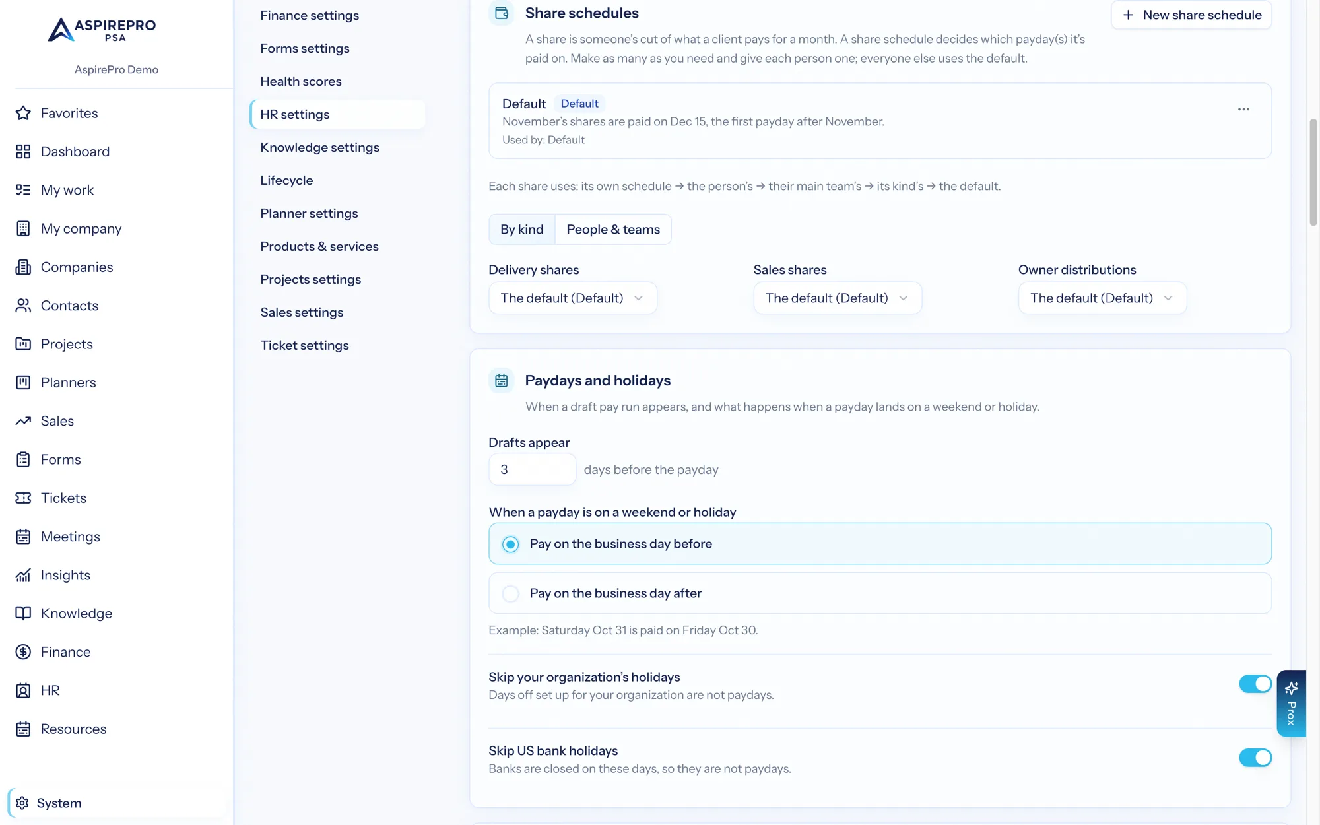Open the Lifecycle settings link
The height and width of the screenshot is (825, 1320).
286,180
